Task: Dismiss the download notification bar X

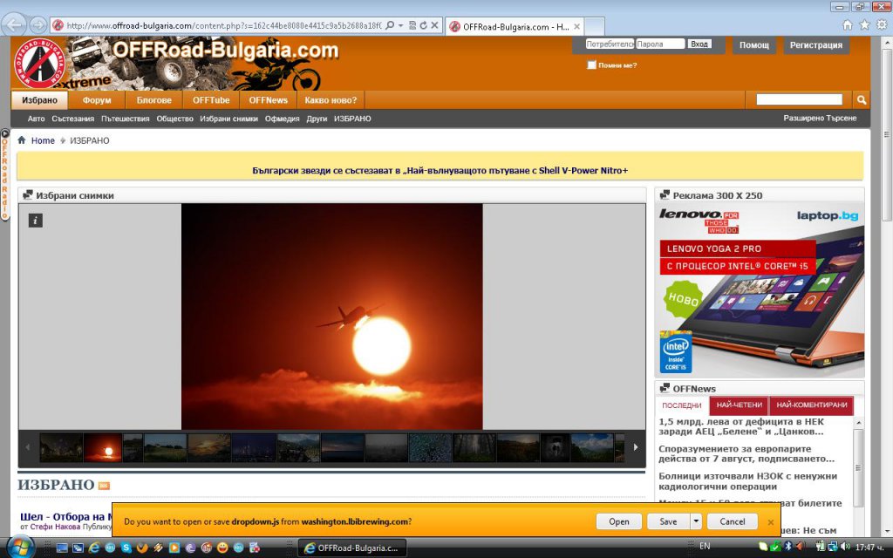Action: (771, 522)
